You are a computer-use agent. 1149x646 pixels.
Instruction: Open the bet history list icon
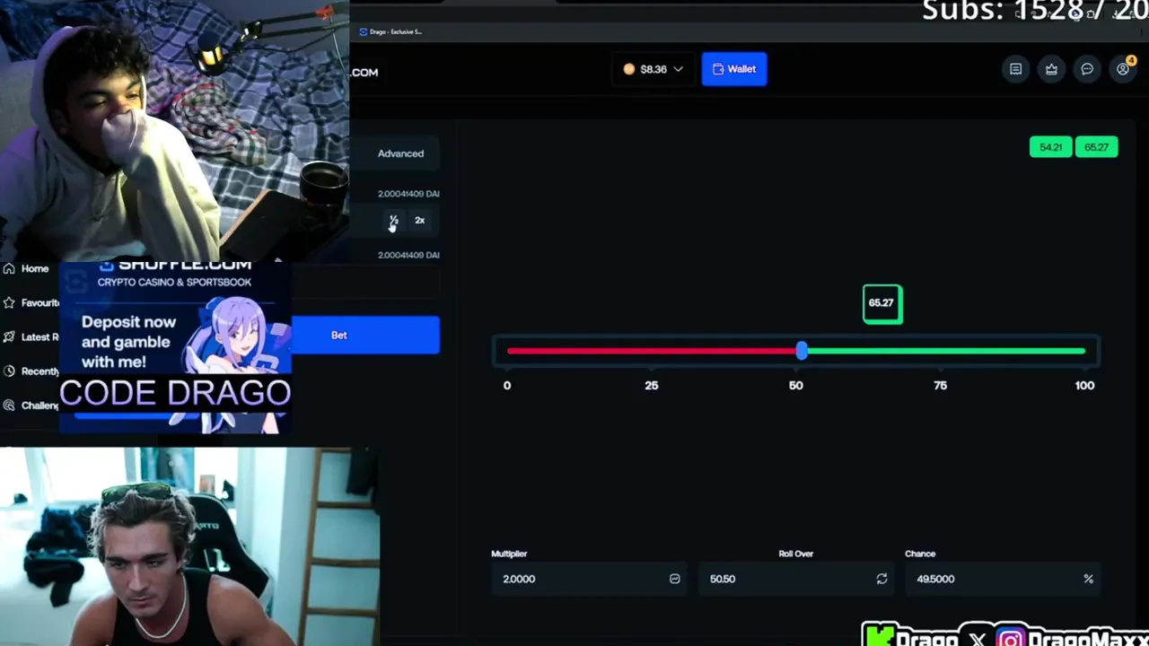coord(1015,69)
